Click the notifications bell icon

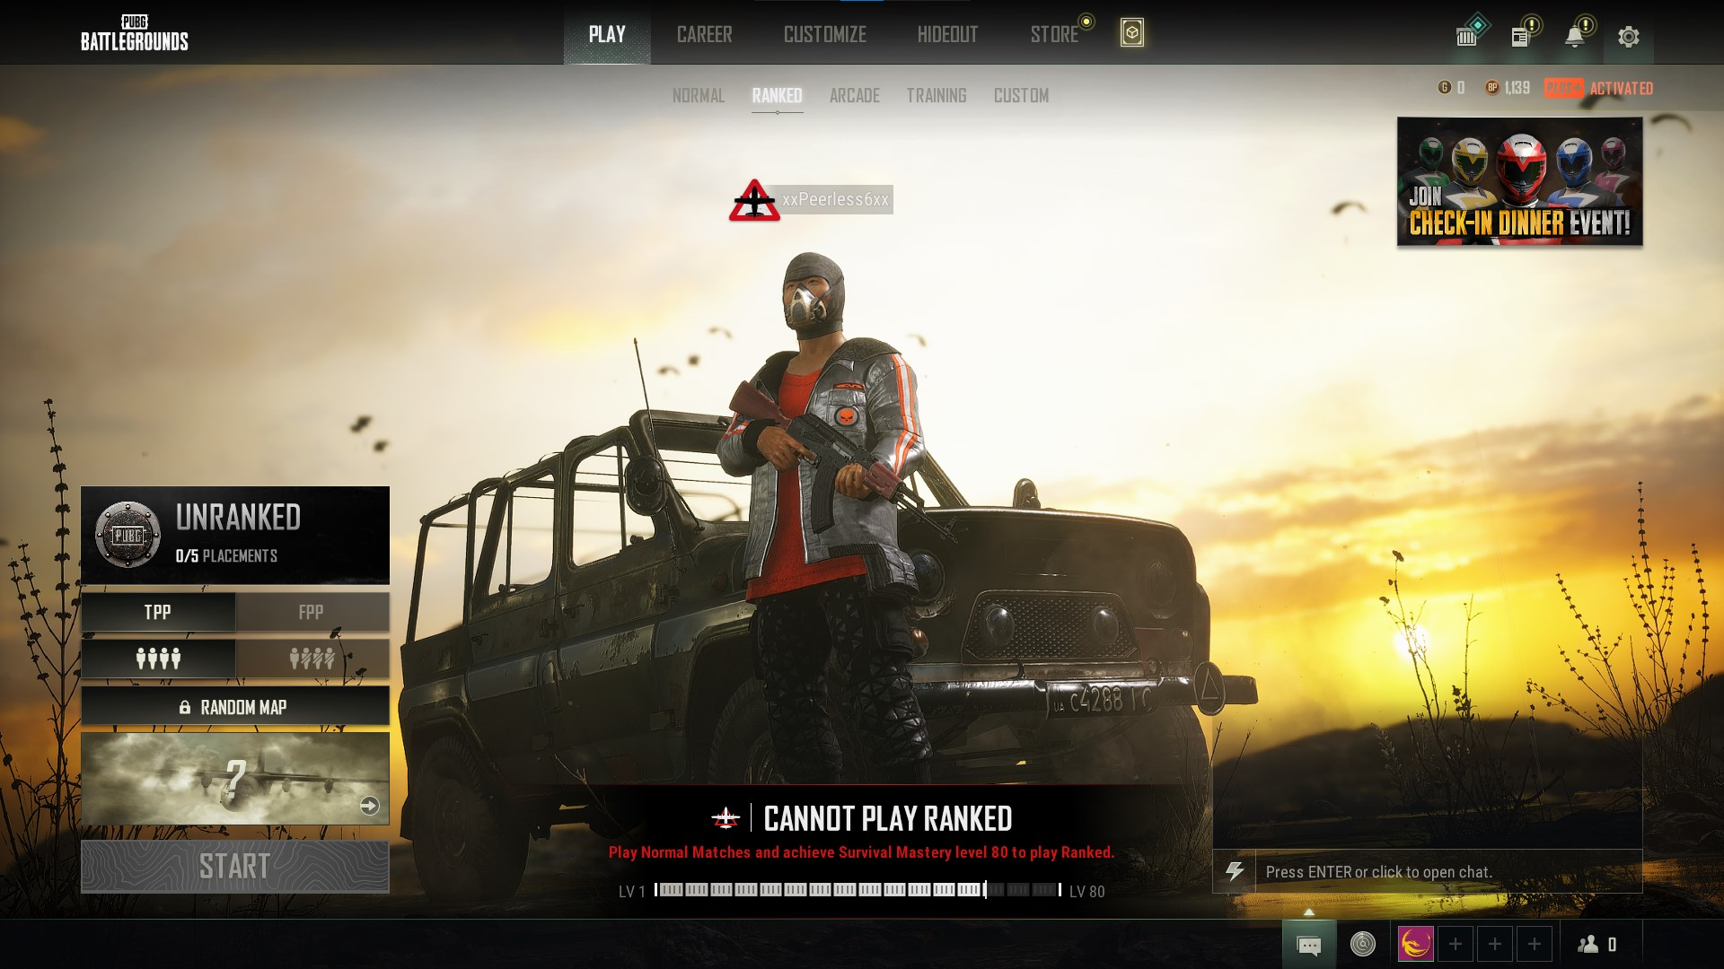coord(1576,36)
